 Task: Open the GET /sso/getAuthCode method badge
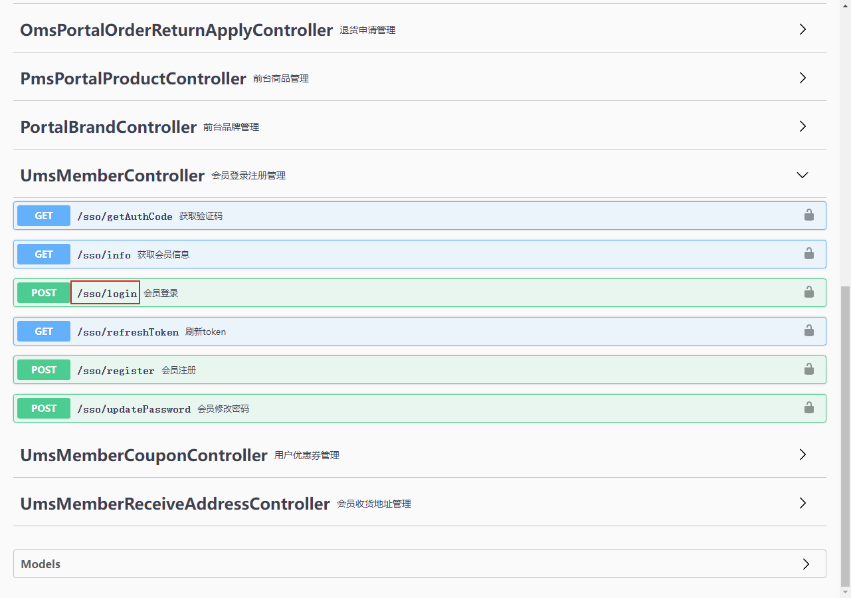pyautogui.click(x=44, y=215)
